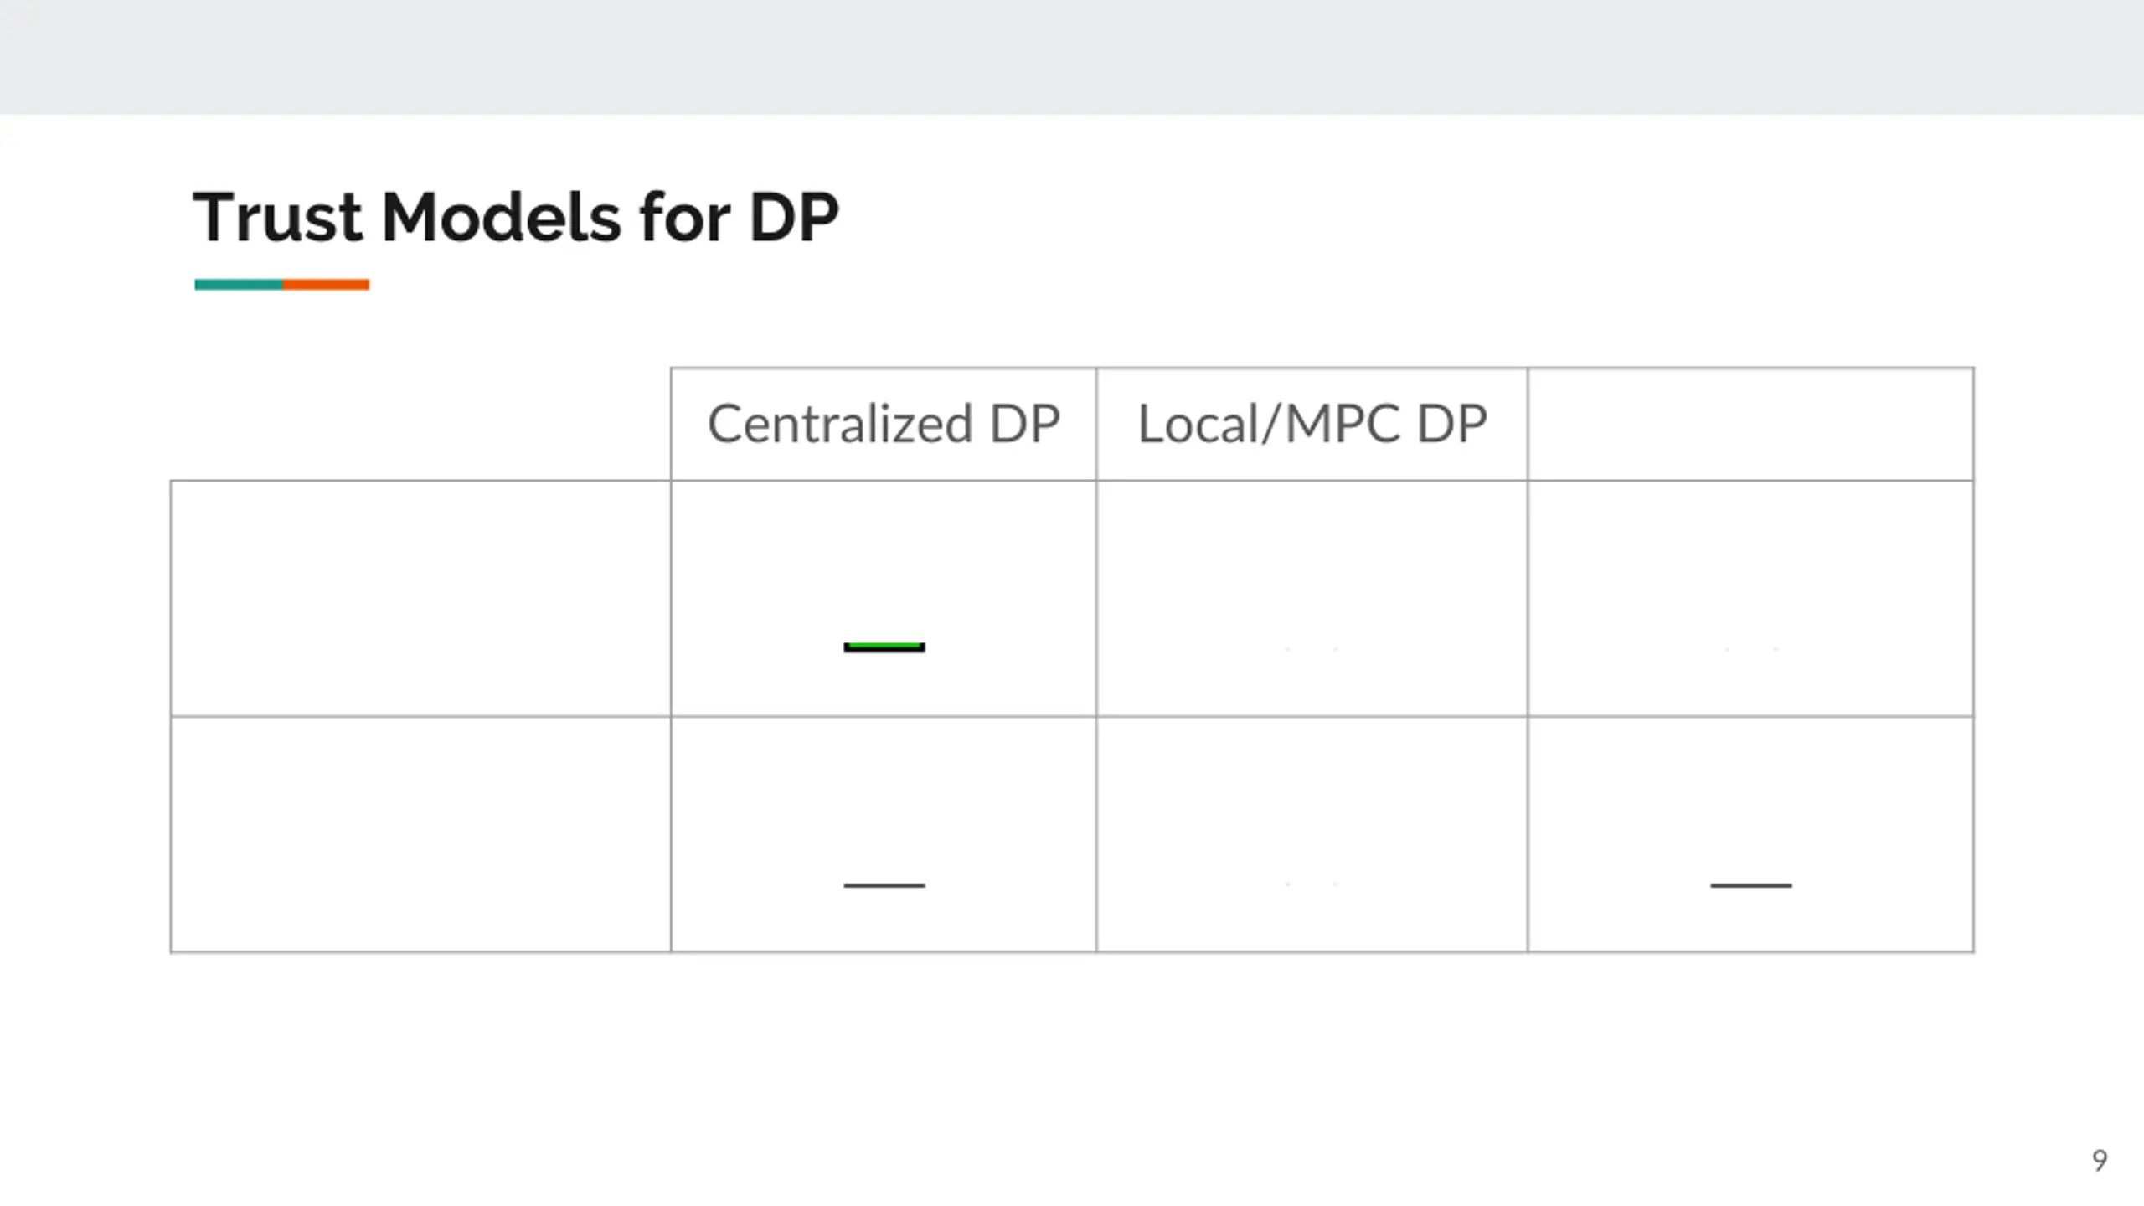
Task: Click the word "for" in the slide title
Action: pyautogui.click(x=684, y=218)
